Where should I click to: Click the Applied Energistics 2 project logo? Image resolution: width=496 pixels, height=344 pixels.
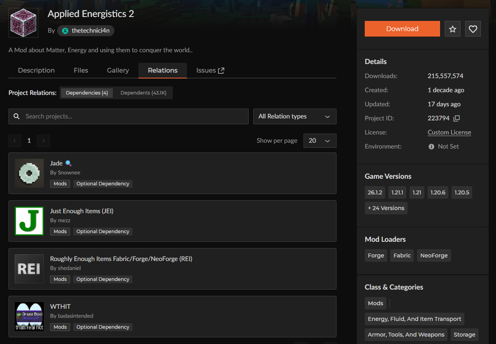click(23, 23)
